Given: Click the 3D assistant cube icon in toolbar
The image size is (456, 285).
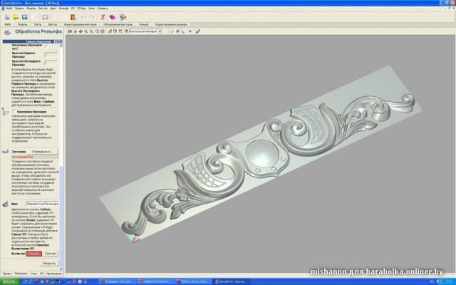Looking at the screenshot, I should 123,17.
